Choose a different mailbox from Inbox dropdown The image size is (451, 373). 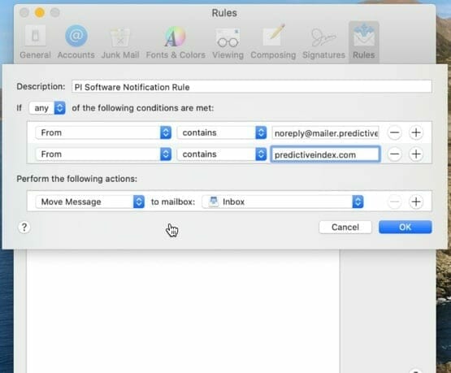tap(283, 202)
